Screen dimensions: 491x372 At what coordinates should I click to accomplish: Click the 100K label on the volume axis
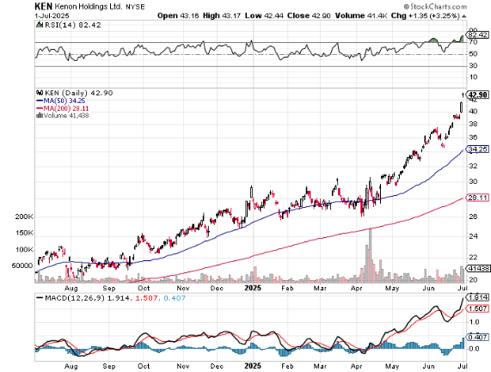tap(24, 250)
